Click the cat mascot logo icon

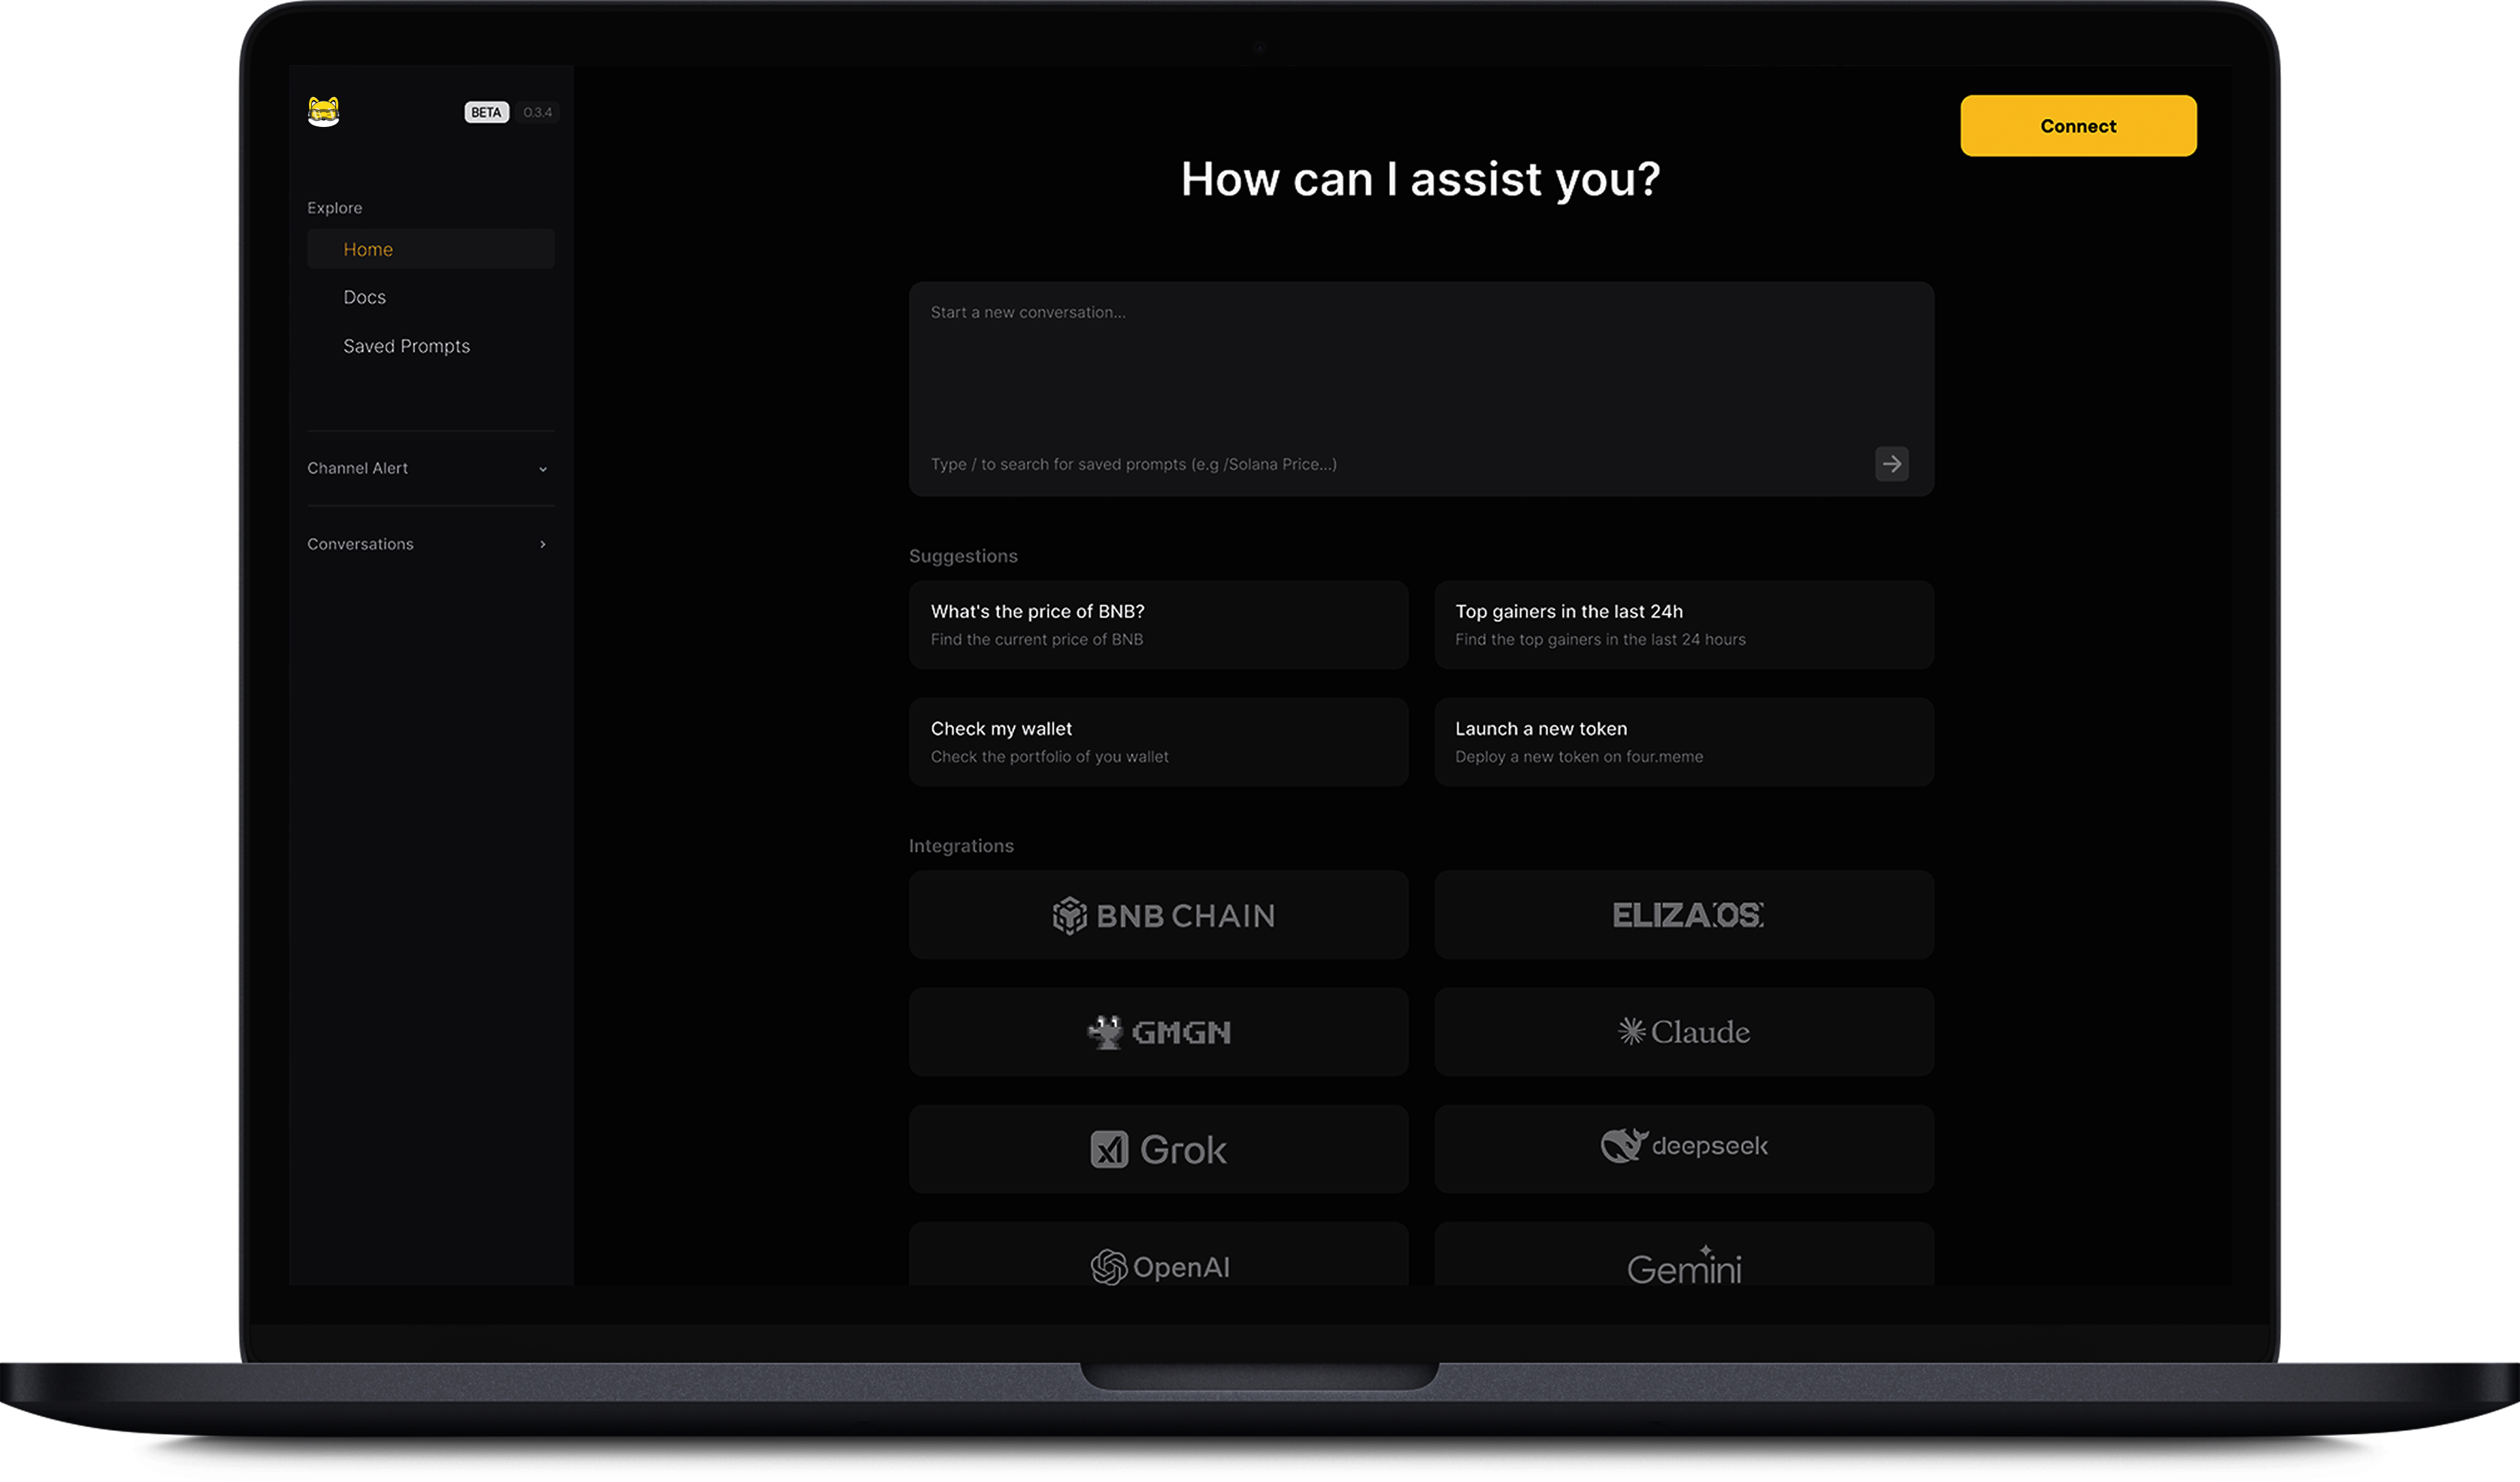(323, 111)
